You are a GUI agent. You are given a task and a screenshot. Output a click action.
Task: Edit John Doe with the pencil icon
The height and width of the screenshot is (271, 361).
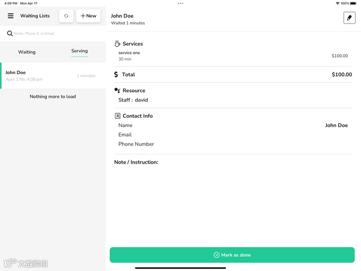tap(349, 18)
